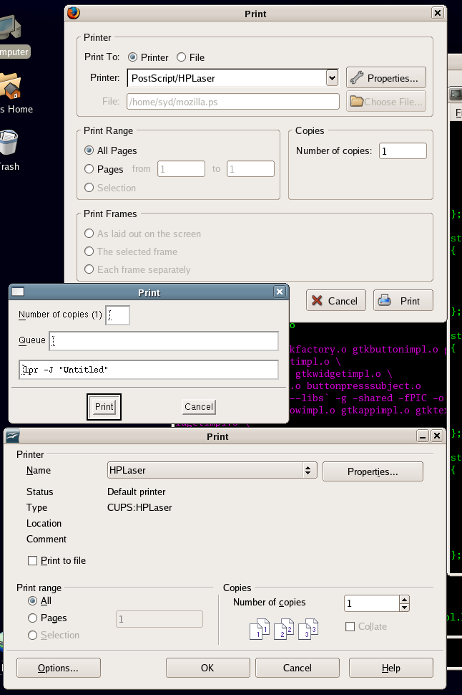Click the OpenOffice icon in bottom Print titlebar
462x695 pixels.
click(13, 436)
